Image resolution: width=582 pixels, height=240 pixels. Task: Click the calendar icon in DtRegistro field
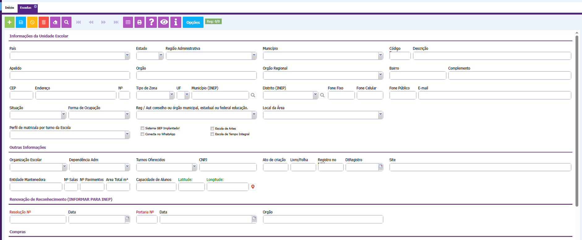pos(381,167)
